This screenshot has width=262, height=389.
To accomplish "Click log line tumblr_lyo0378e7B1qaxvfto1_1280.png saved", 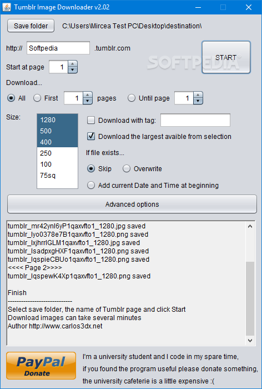I will tap(78, 235).
